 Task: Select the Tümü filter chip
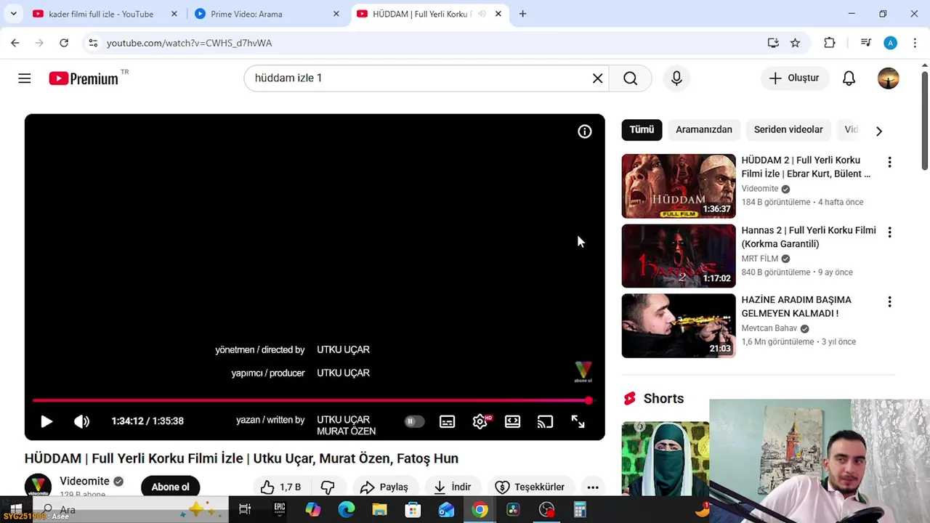[642, 130]
